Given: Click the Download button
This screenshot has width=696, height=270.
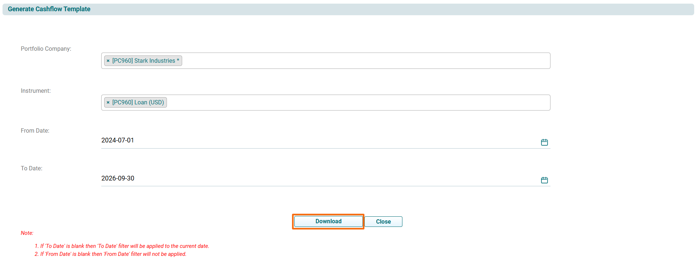Looking at the screenshot, I should coord(328,221).
